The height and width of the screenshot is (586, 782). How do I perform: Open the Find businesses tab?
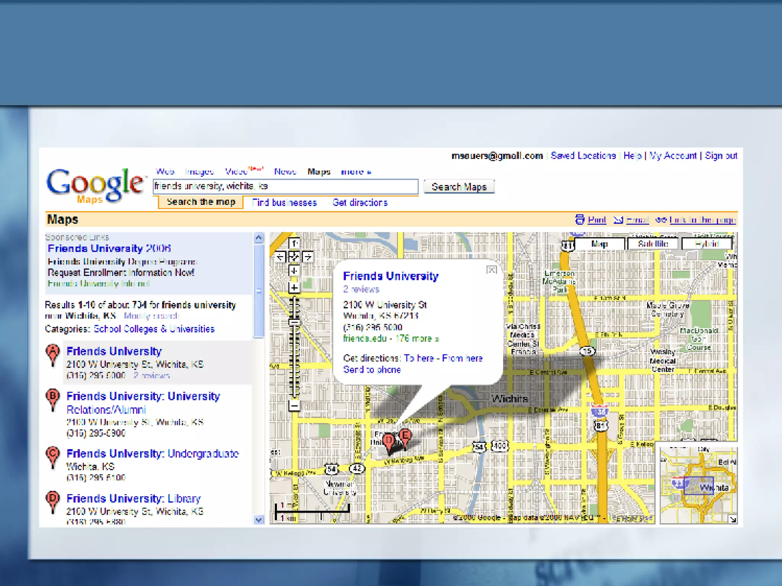point(284,203)
